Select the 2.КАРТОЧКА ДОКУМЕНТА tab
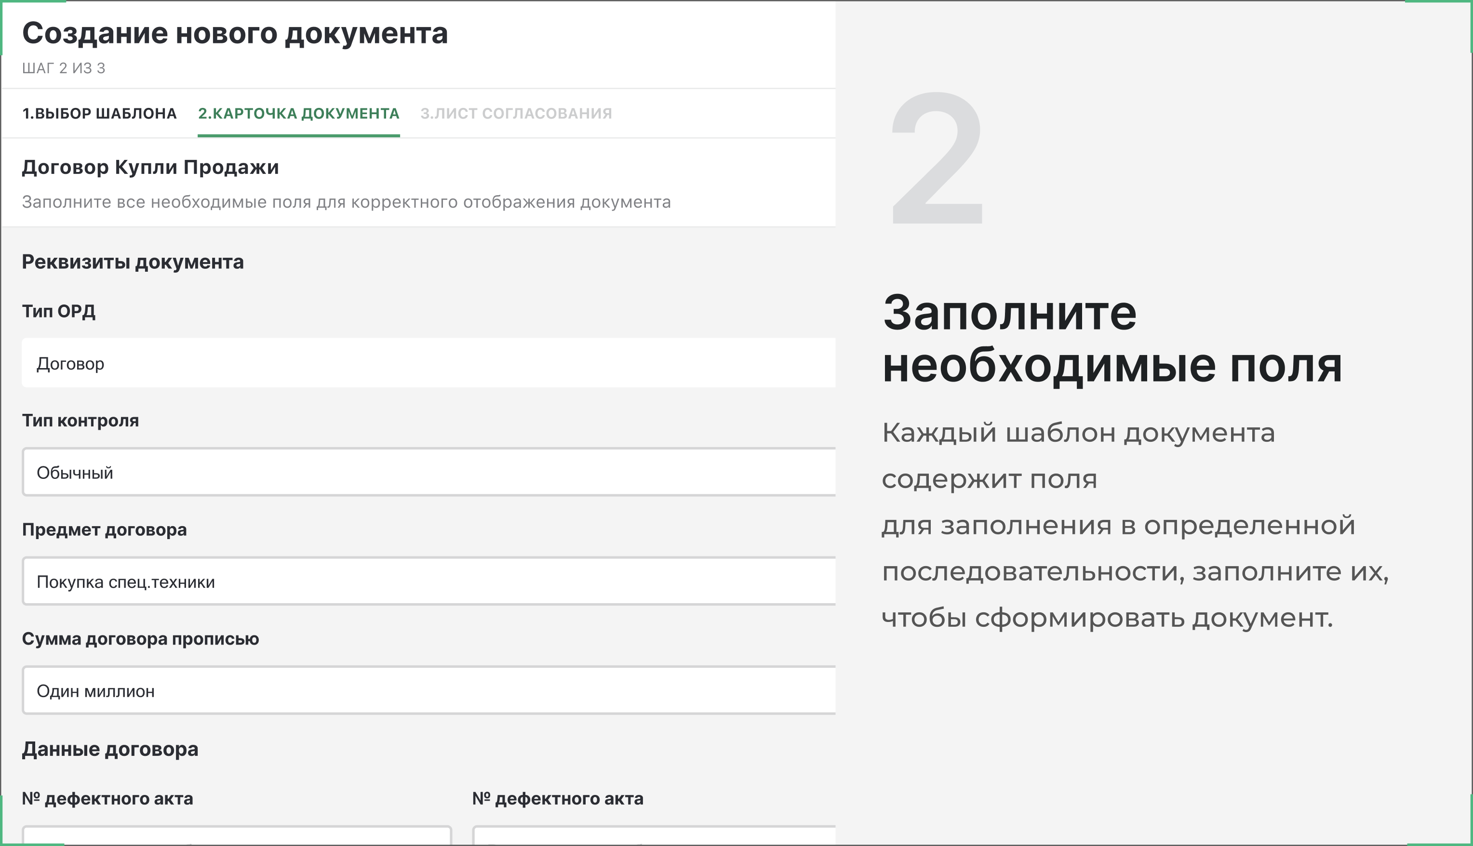Image resolution: width=1473 pixels, height=846 pixels. point(298,113)
